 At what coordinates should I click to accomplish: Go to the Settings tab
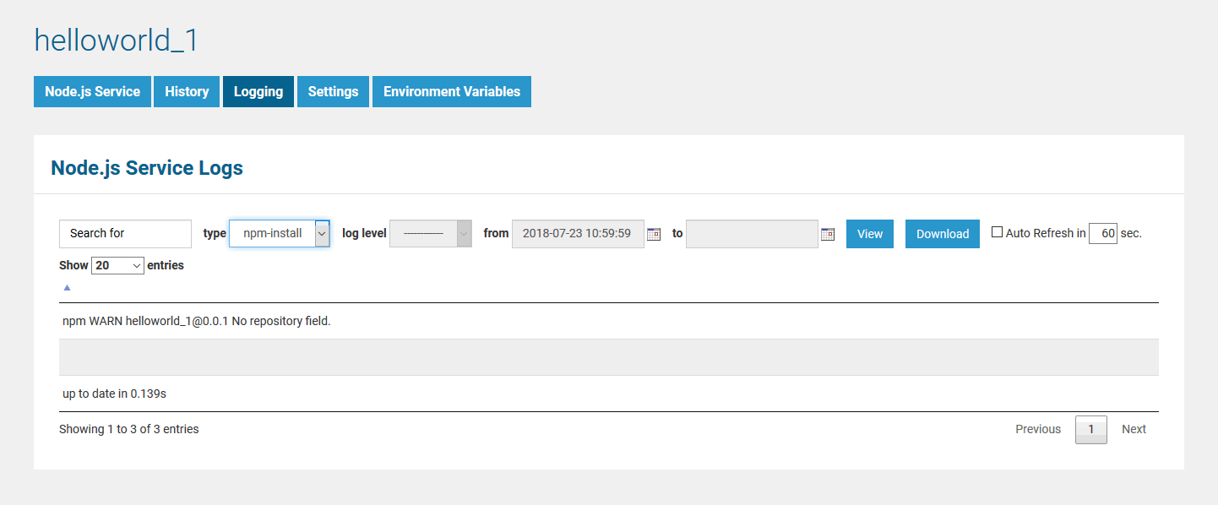(x=333, y=91)
